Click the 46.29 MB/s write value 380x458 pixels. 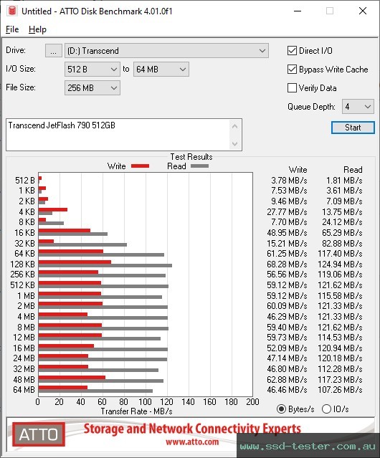coord(287,317)
